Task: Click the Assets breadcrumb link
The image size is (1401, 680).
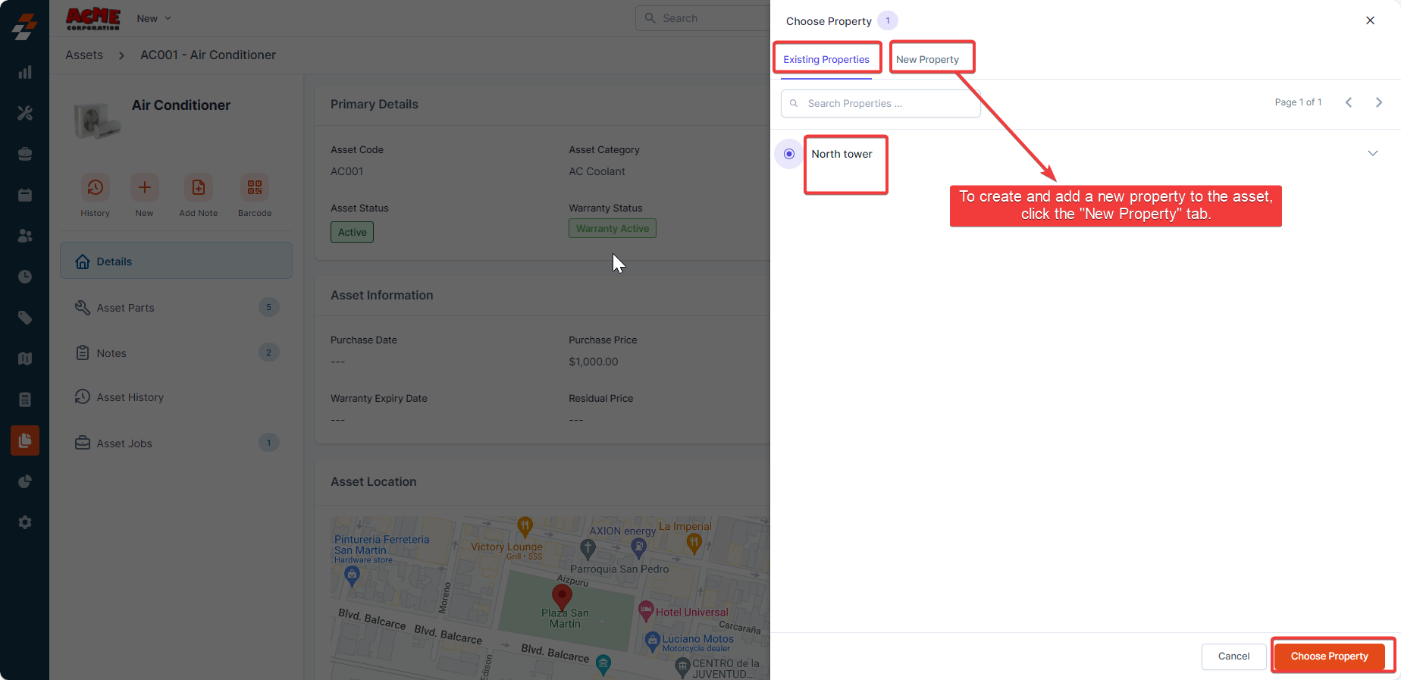Action: click(84, 55)
